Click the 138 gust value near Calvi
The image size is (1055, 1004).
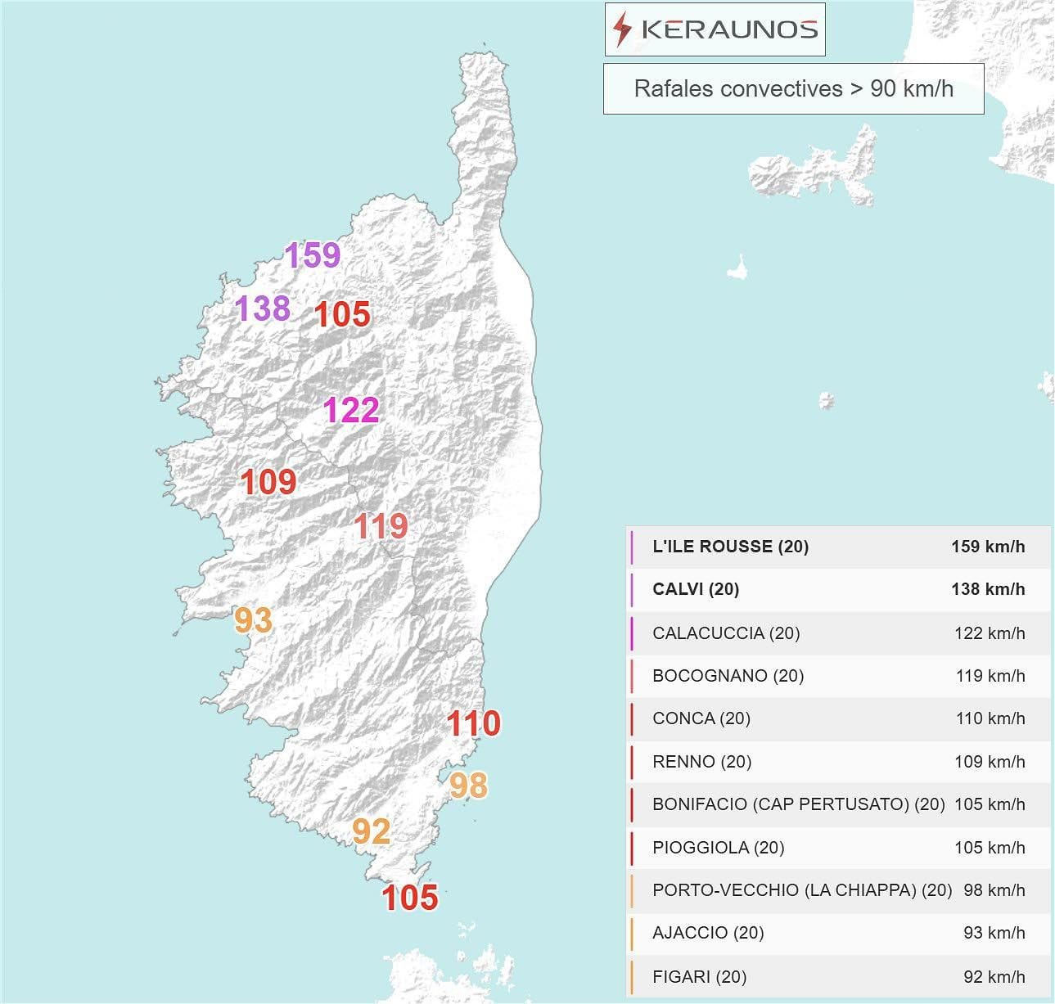point(263,308)
